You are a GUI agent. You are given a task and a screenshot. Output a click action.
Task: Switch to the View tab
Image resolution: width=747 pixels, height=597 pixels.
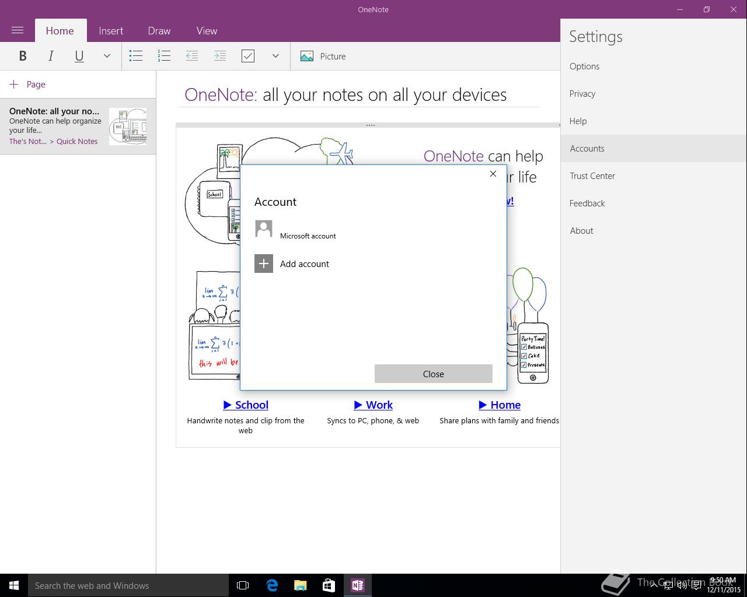click(207, 31)
